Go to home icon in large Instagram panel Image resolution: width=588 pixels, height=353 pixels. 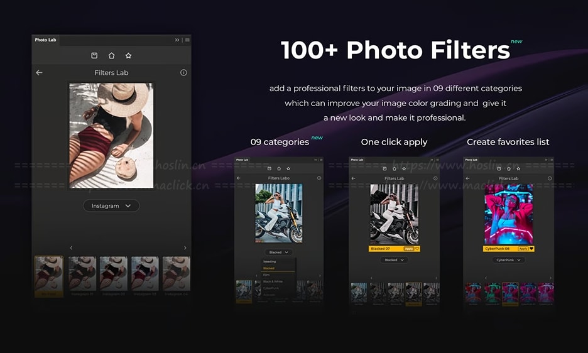point(111,55)
